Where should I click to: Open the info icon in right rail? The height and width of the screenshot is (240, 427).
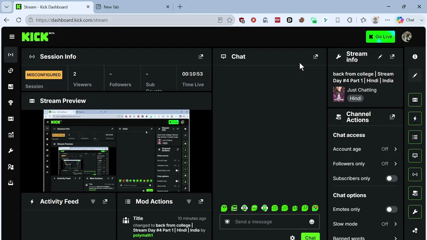click(415, 57)
